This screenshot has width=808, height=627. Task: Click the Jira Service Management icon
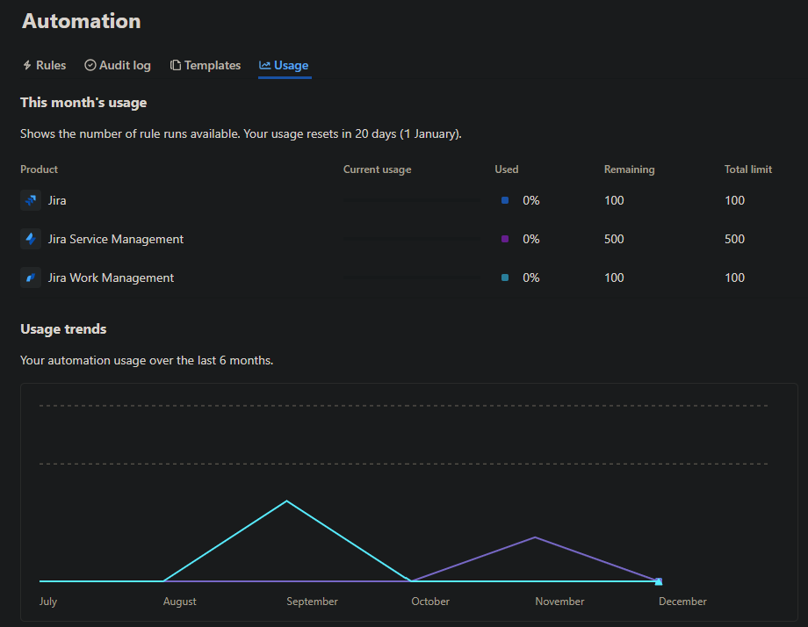31,239
